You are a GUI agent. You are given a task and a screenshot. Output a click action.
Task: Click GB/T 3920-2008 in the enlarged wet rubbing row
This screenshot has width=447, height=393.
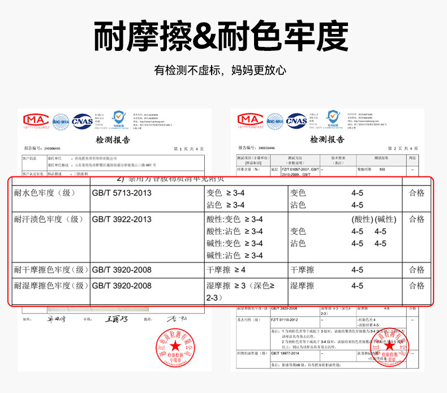pyautogui.click(x=122, y=286)
